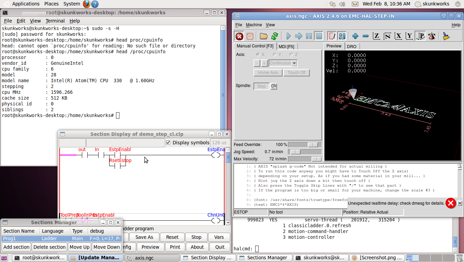Screen dimensions: 464x262
Task: Switch to axis.ngc in the taskbar
Action: pos(152,258)
